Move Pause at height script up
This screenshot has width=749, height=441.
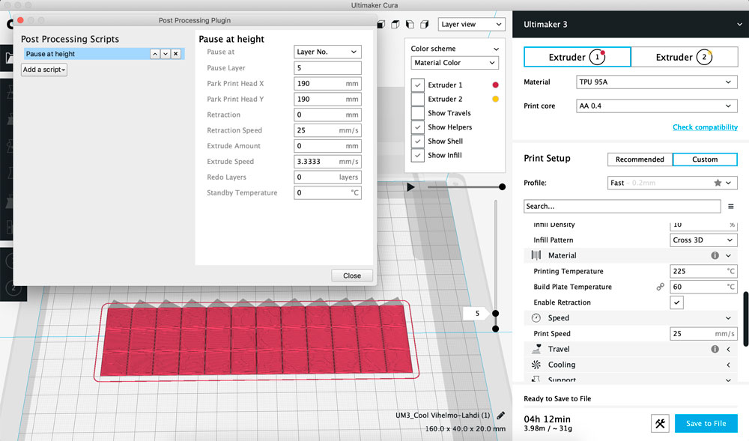pos(155,54)
